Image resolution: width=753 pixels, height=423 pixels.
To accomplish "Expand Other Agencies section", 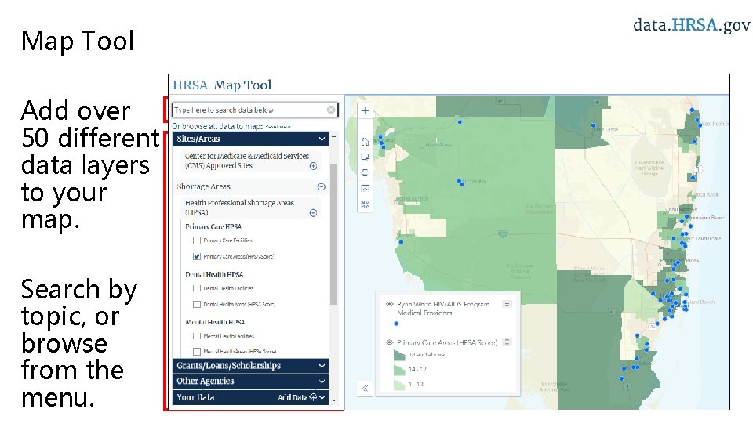I will (x=250, y=381).
